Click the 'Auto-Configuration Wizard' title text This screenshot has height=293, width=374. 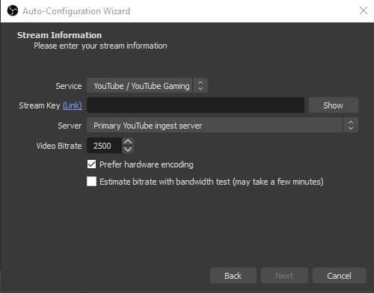point(76,11)
